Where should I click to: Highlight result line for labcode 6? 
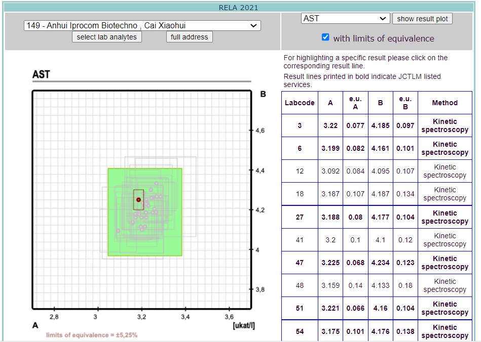point(300,148)
